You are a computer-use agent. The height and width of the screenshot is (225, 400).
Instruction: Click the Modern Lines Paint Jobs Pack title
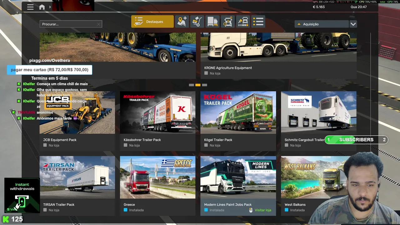click(228, 205)
